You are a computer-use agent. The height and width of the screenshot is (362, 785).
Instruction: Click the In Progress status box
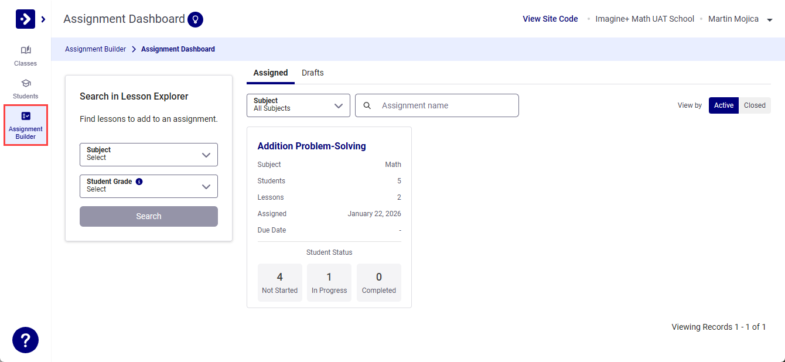pos(329,282)
